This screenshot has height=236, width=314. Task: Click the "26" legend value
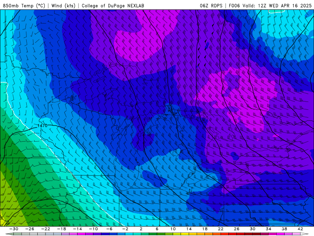tap(237, 229)
